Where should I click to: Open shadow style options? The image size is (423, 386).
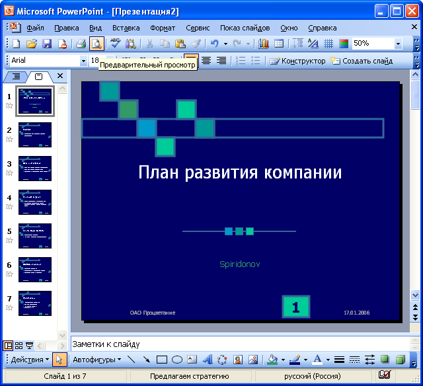pyautogui.click(x=385, y=360)
